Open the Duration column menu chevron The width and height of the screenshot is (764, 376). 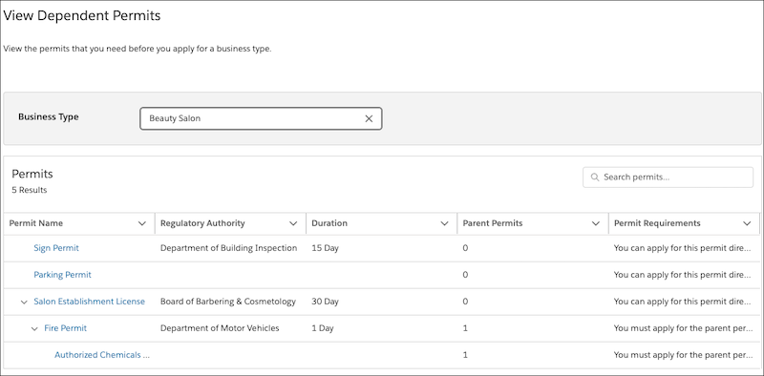tap(444, 223)
